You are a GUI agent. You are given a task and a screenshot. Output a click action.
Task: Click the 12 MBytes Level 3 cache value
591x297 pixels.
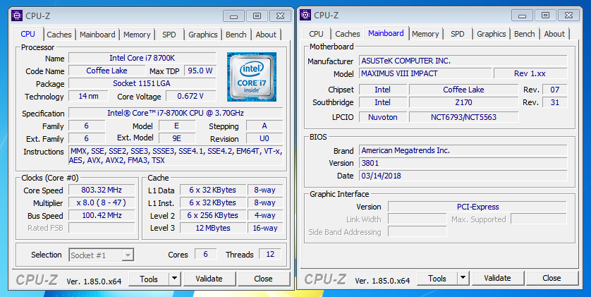tap(213, 228)
